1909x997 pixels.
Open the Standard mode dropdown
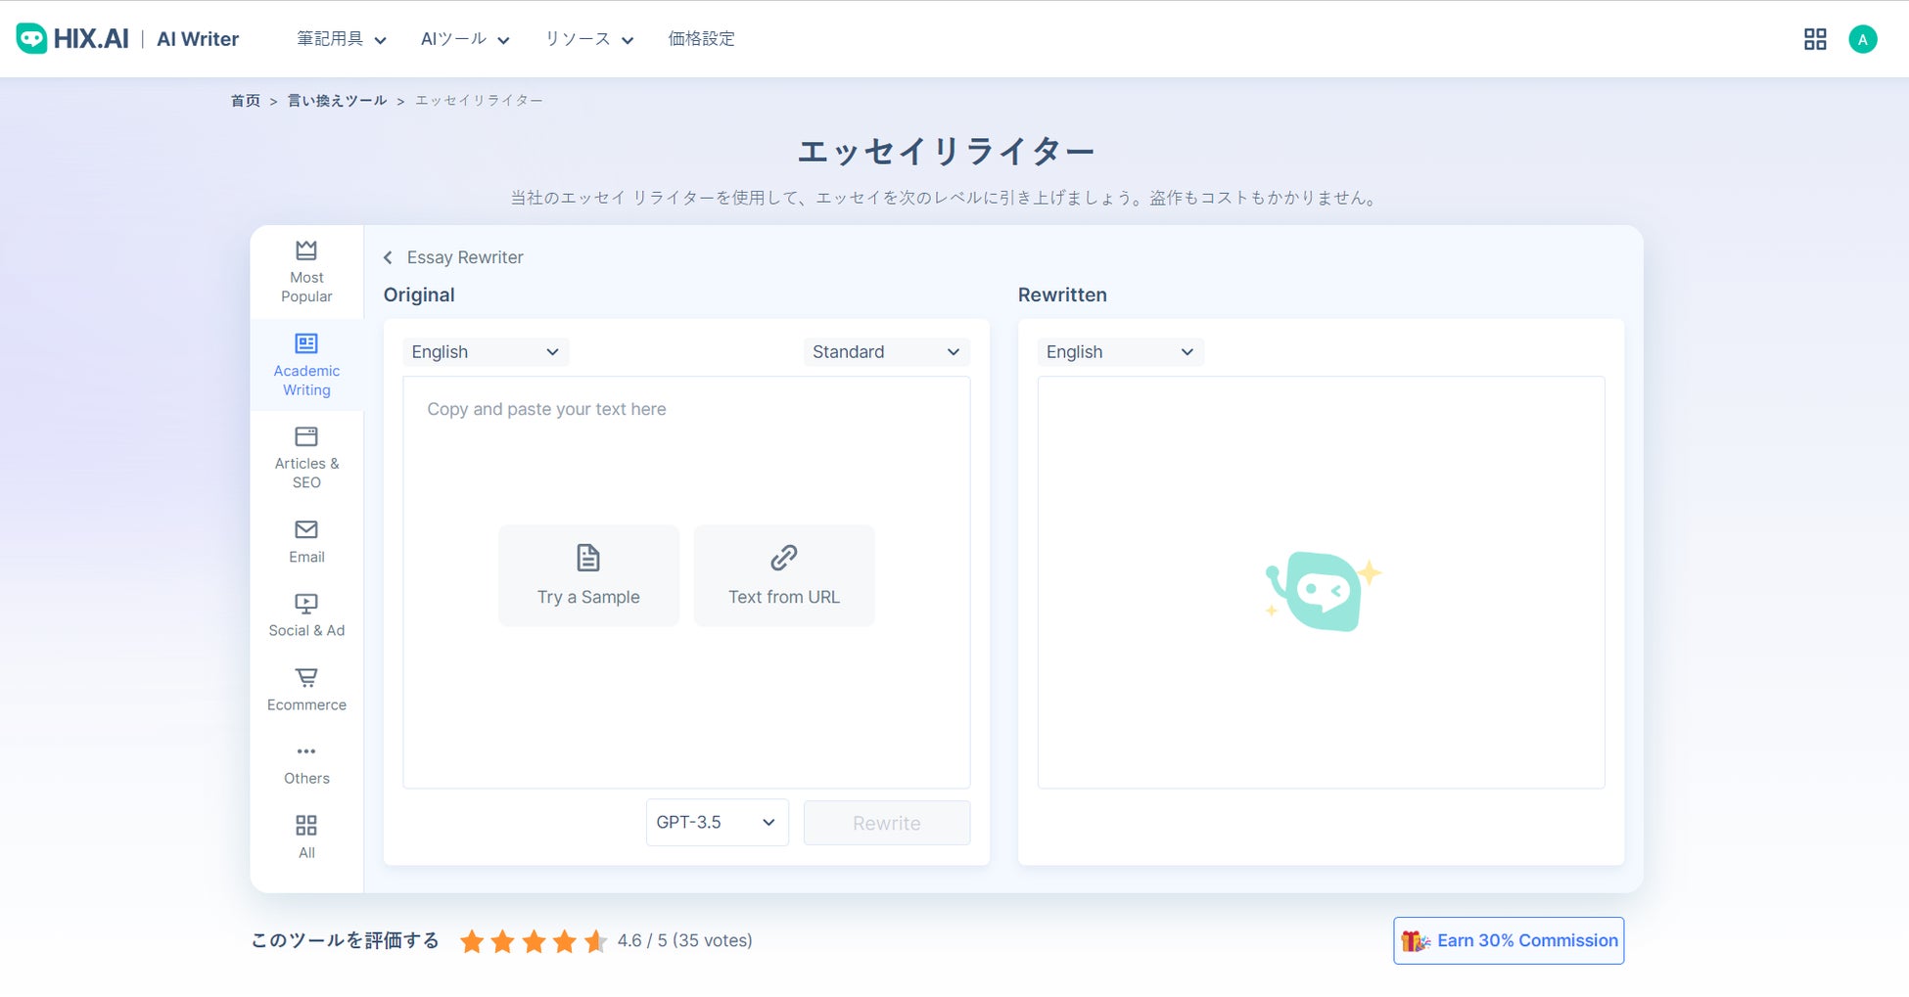886,352
